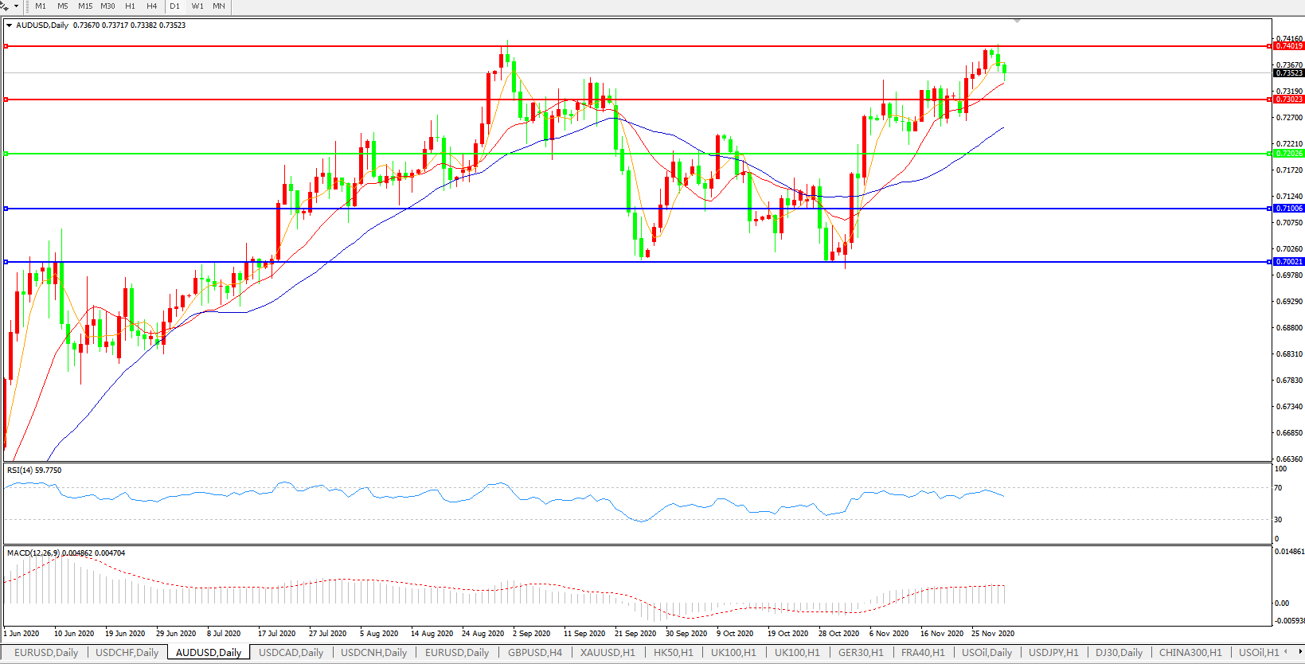Enable the W1 weekly timeframe

pyautogui.click(x=197, y=6)
